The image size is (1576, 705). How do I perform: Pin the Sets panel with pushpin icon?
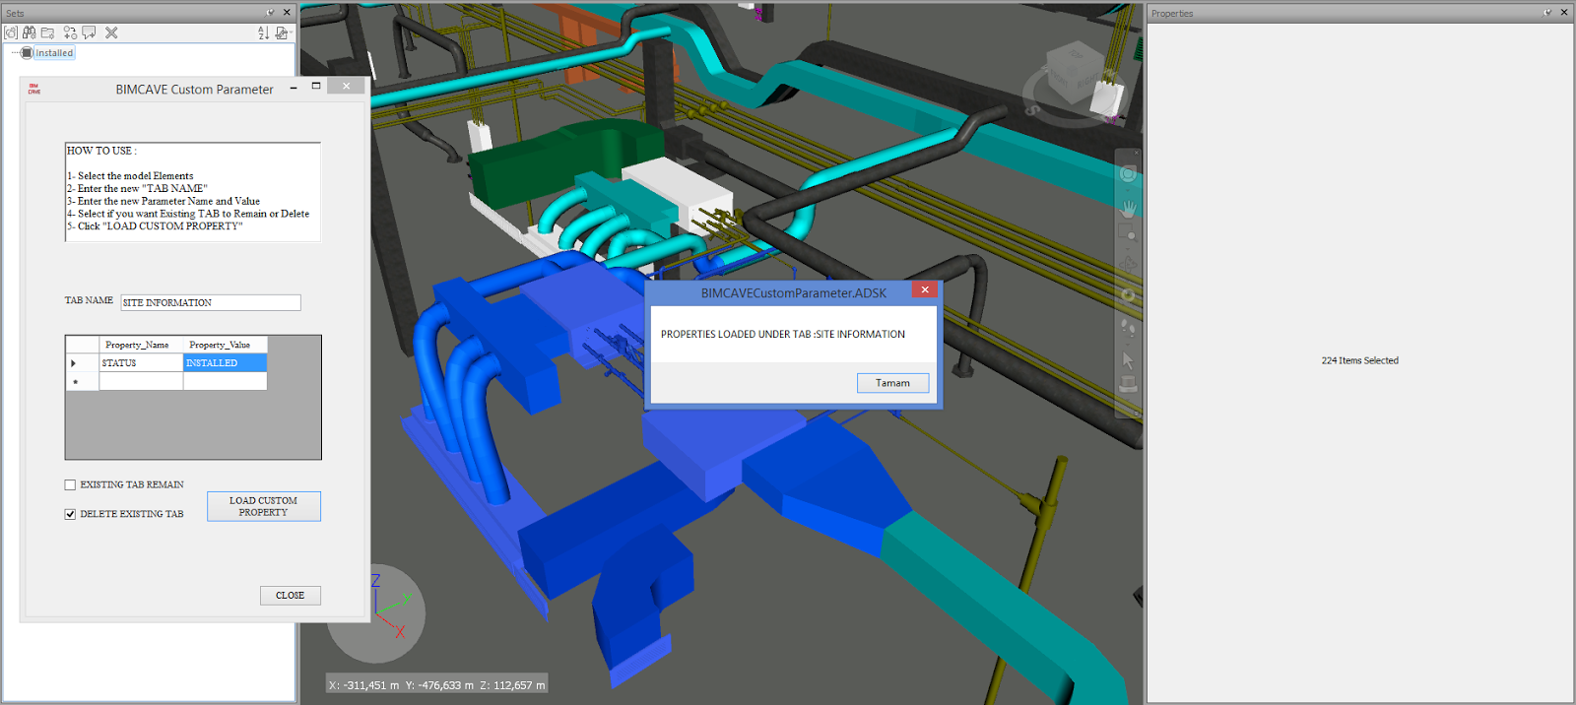[270, 12]
